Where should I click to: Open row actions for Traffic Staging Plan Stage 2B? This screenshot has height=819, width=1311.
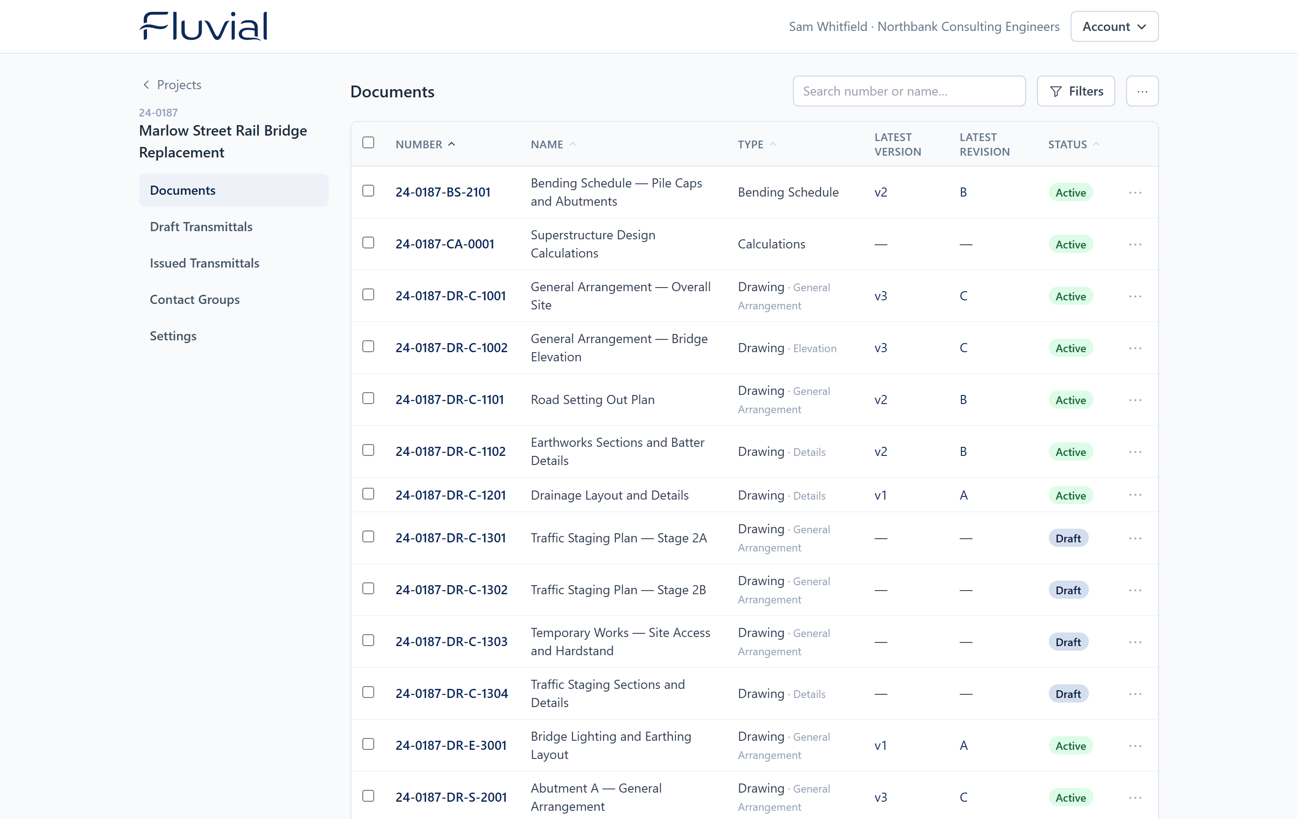(x=1135, y=590)
